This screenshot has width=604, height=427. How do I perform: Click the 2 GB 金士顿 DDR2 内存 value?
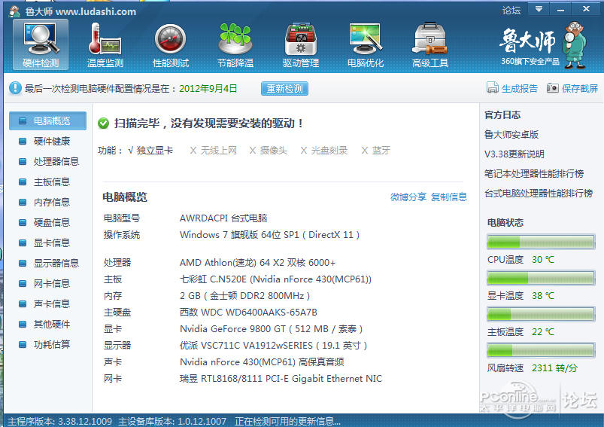(245, 296)
